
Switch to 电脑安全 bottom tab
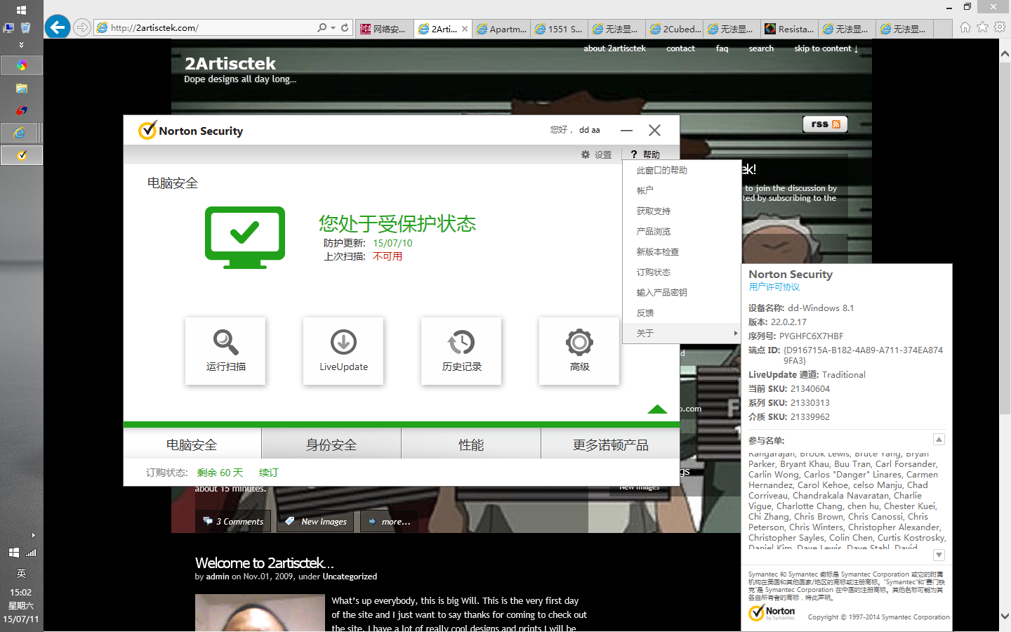coord(192,445)
